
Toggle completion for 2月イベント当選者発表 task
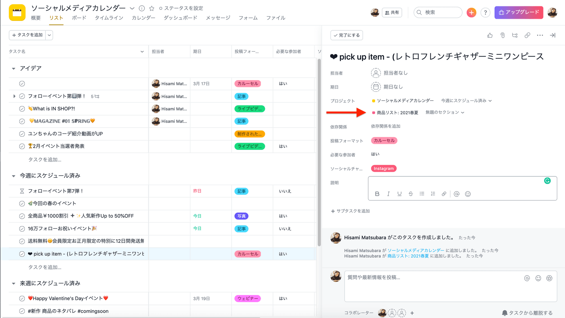[22, 146]
